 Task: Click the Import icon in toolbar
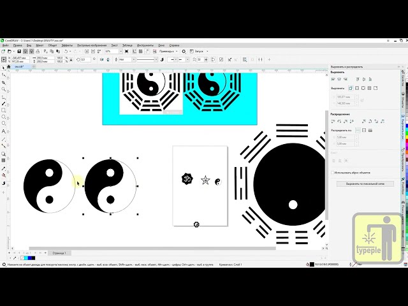tap(87, 51)
